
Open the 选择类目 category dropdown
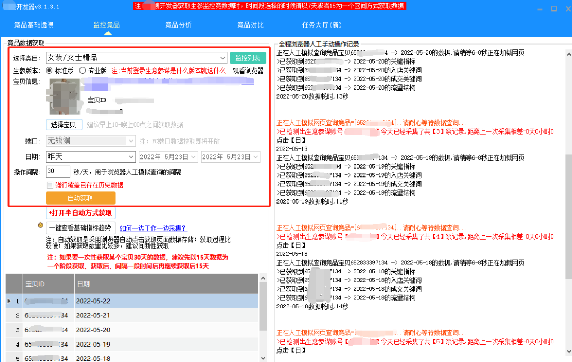(223, 58)
